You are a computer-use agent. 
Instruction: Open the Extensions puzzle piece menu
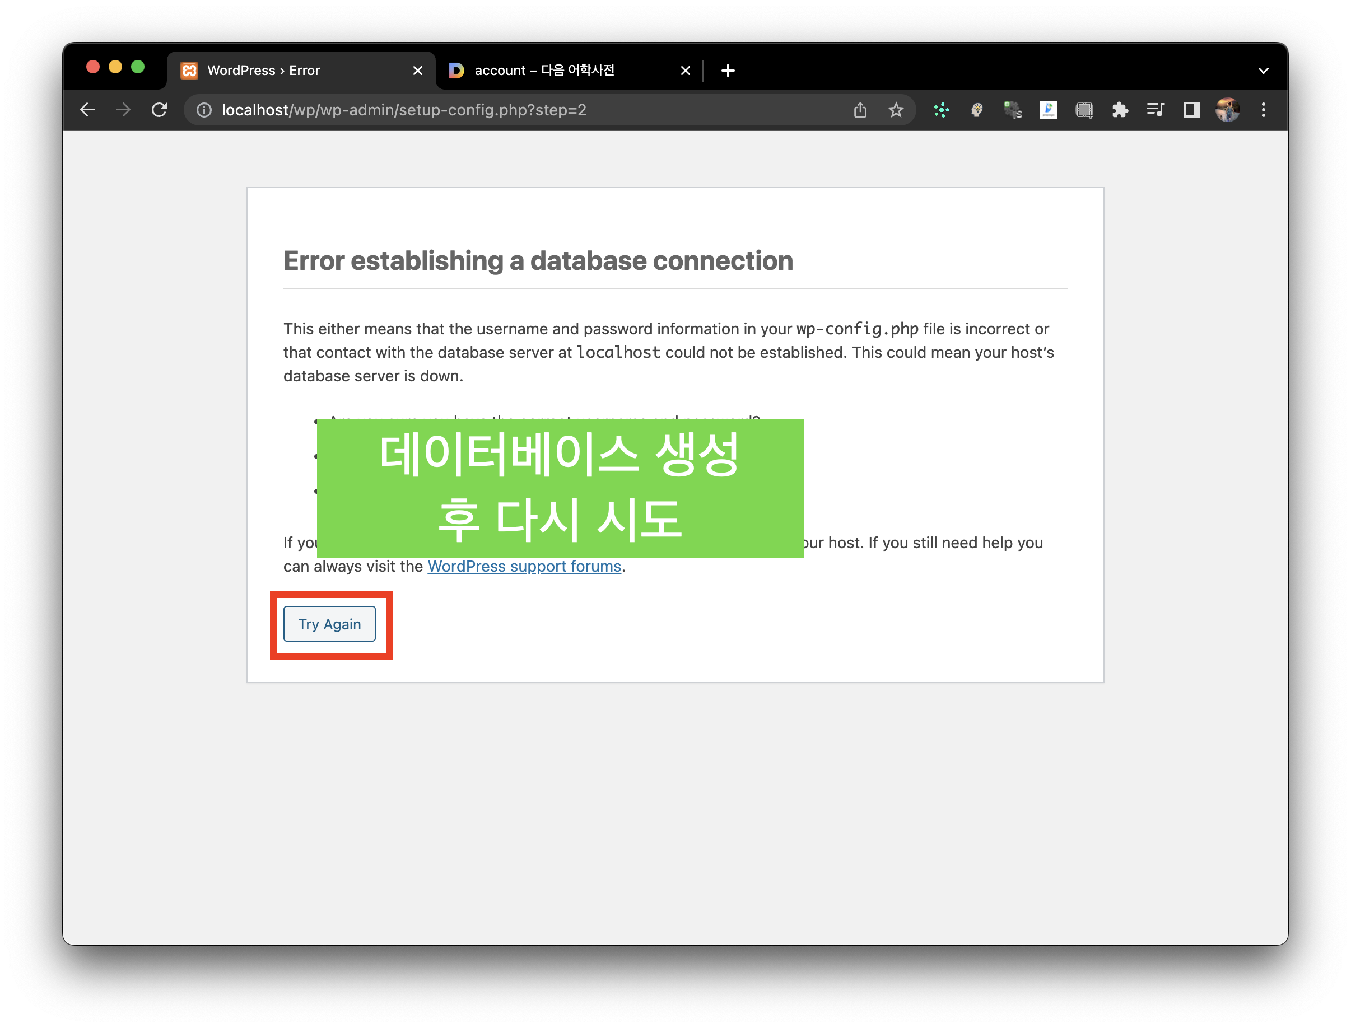[1120, 110]
